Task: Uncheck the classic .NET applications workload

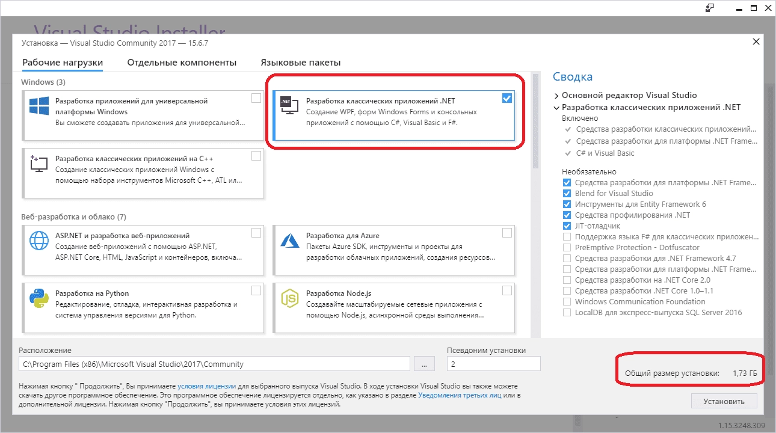Action: (x=507, y=98)
